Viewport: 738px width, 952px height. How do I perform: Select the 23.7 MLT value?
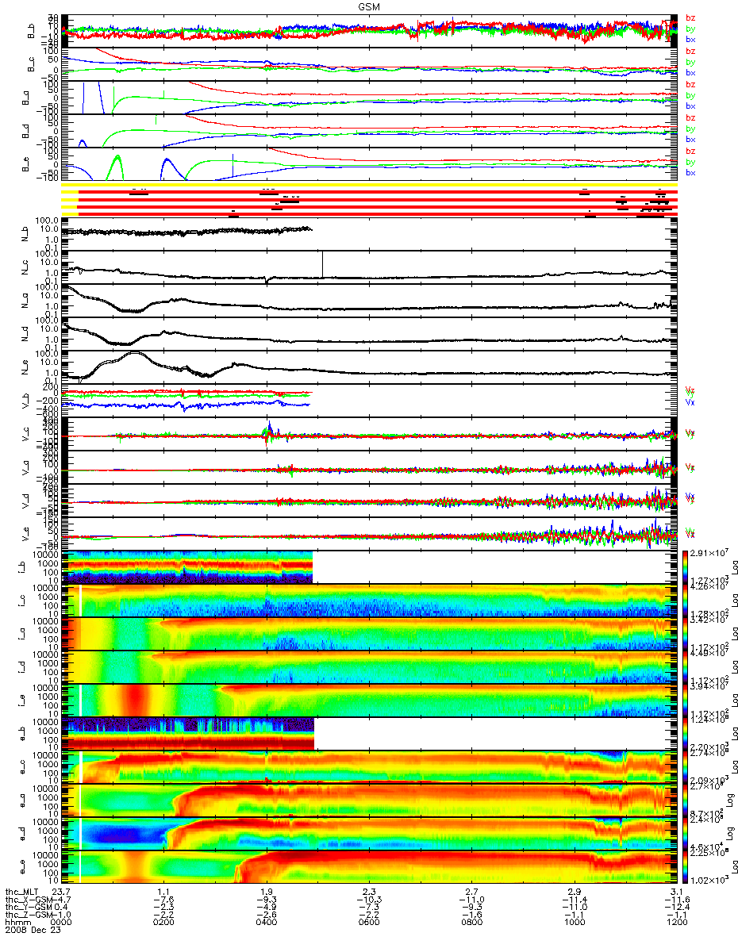[x=62, y=892]
